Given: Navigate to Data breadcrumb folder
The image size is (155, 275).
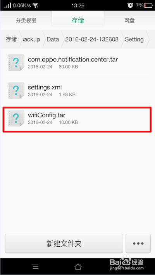Looking at the screenshot, I should (53, 39).
